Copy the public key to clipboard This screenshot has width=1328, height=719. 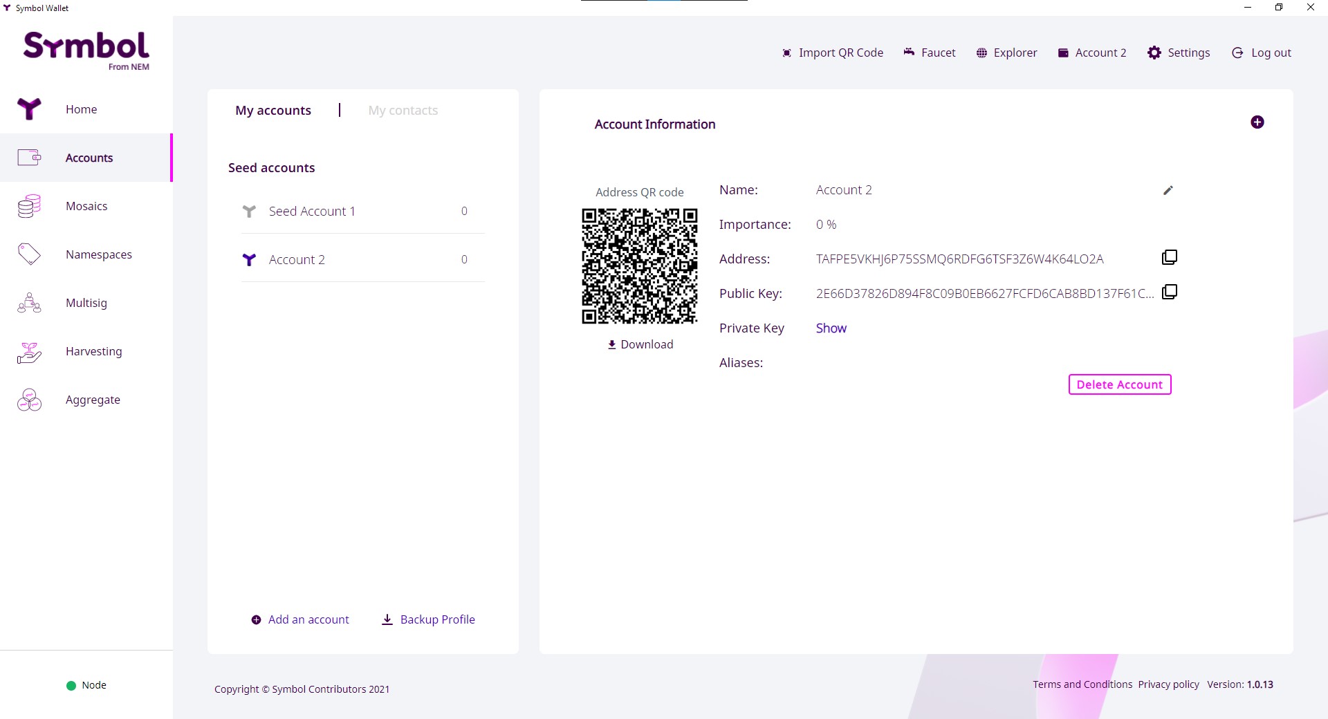pos(1169,292)
